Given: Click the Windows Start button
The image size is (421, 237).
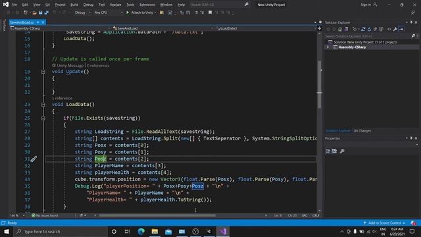Looking at the screenshot, I should 7,231.
